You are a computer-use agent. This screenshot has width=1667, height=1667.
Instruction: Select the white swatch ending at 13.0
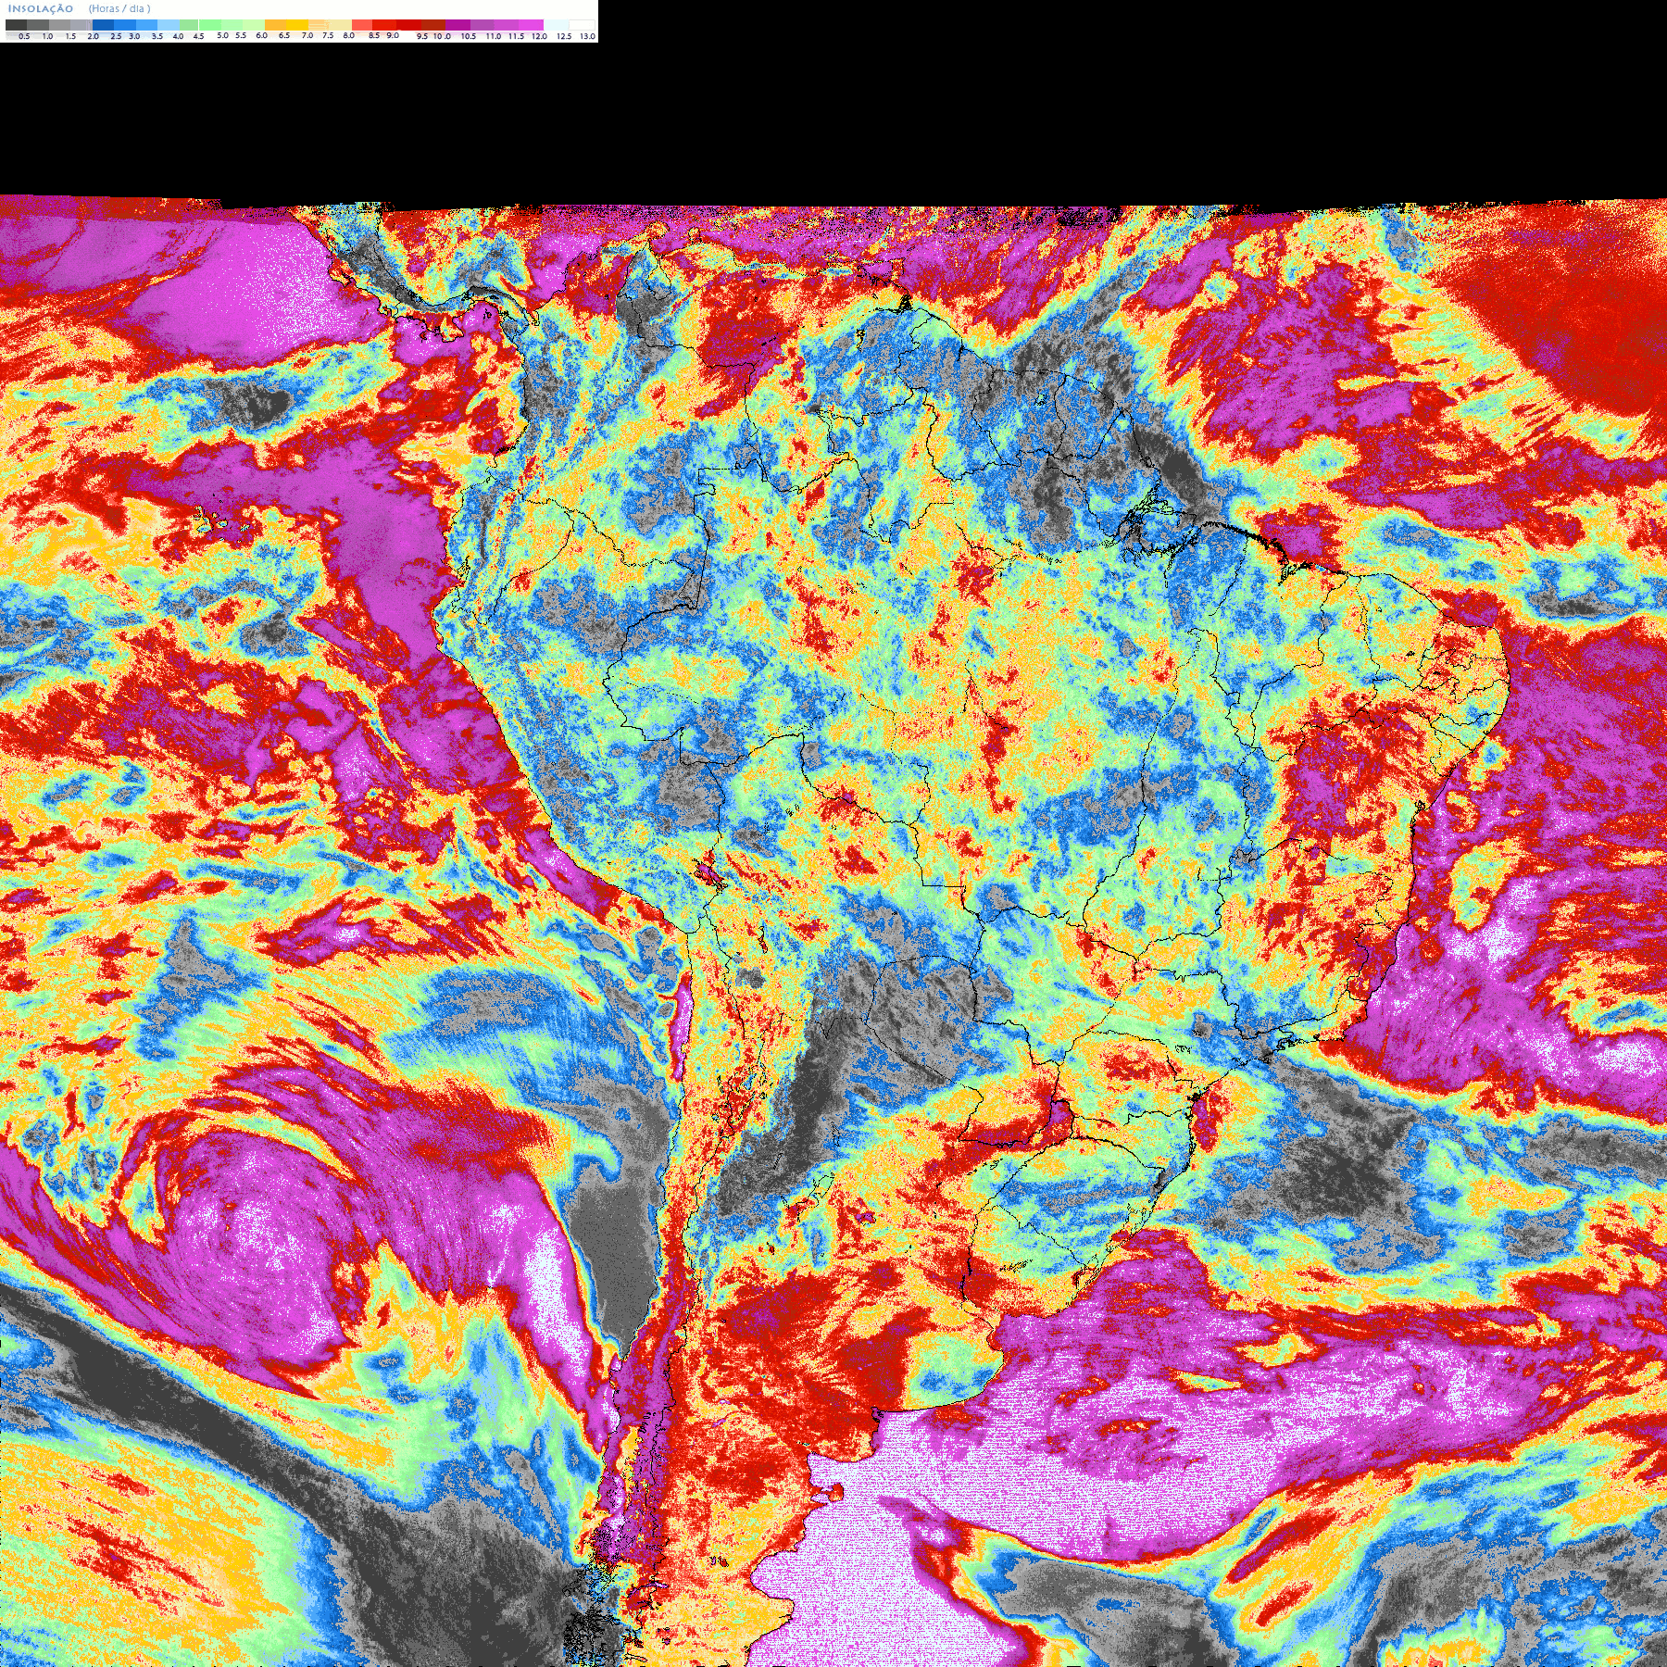click(582, 25)
